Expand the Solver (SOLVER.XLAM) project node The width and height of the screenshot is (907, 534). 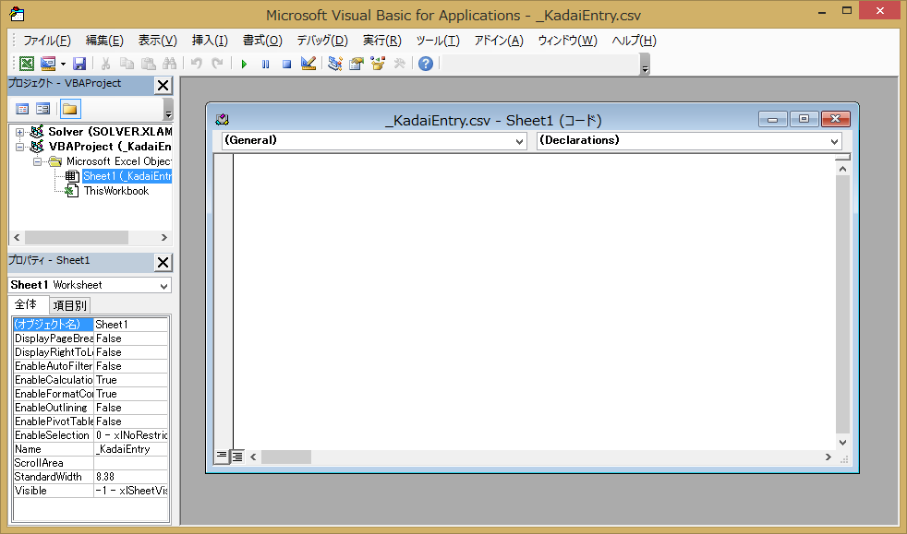tap(19, 132)
